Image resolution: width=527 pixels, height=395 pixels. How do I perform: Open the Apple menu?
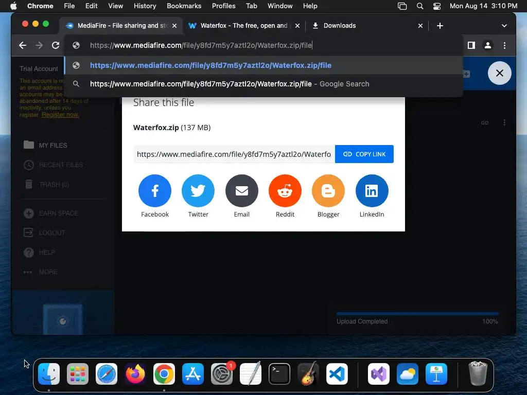click(x=13, y=6)
